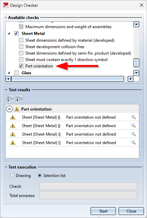Click magnifier icon in third result row

(133, 134)
